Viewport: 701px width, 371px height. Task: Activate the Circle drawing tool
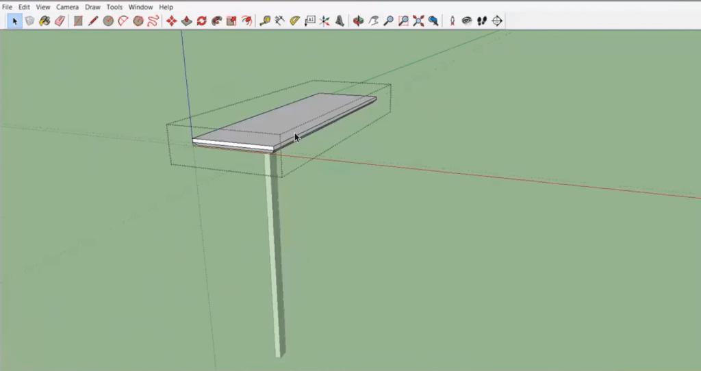point(108,21)
